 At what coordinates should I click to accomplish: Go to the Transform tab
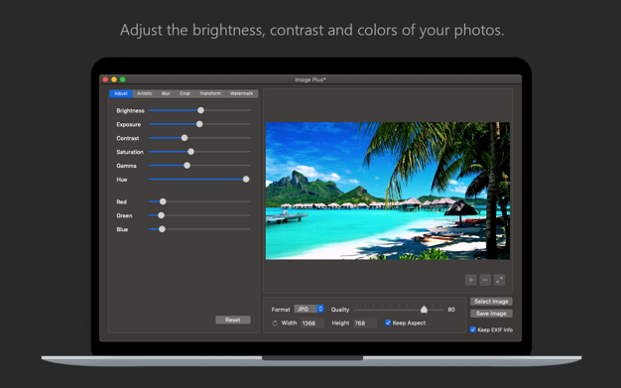coord(210,93)
